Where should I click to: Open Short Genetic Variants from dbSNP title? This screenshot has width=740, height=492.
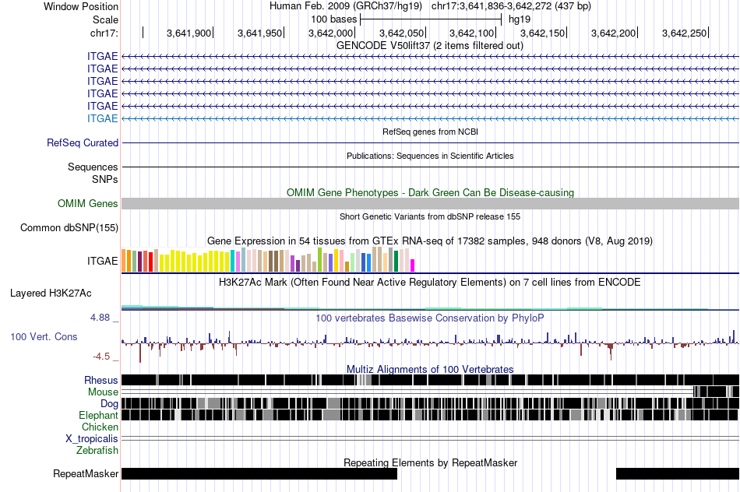tap(430, 216)
